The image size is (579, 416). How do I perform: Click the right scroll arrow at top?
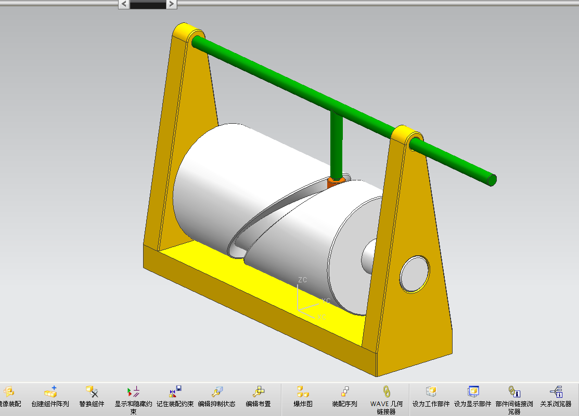171,4
